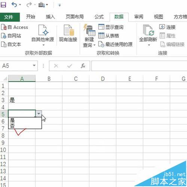The height and width of the screenshot is (187, 187).
Task: Expand the 全部刷新 dropdown arrow
Action: 149,45
